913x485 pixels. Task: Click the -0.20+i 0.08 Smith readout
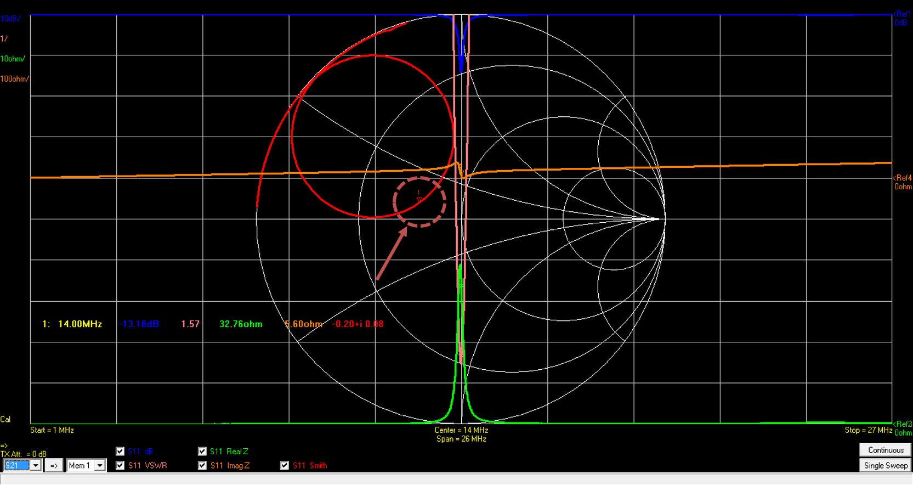[358, 324]
